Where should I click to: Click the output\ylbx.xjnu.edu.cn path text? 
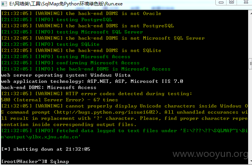[42, 137]
